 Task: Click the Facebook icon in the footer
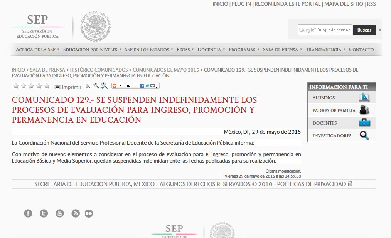28,213
